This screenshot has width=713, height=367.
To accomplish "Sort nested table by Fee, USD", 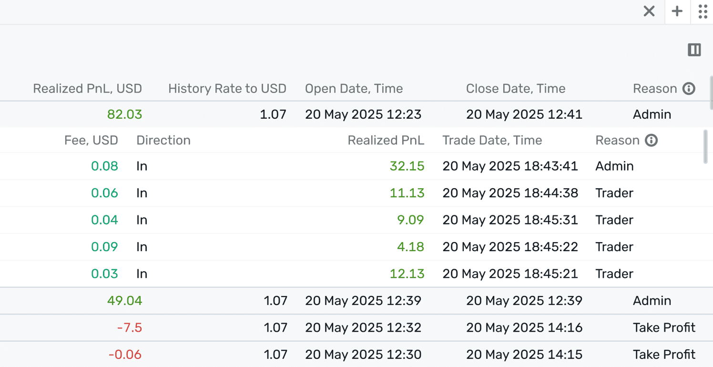I will [91, 140].
